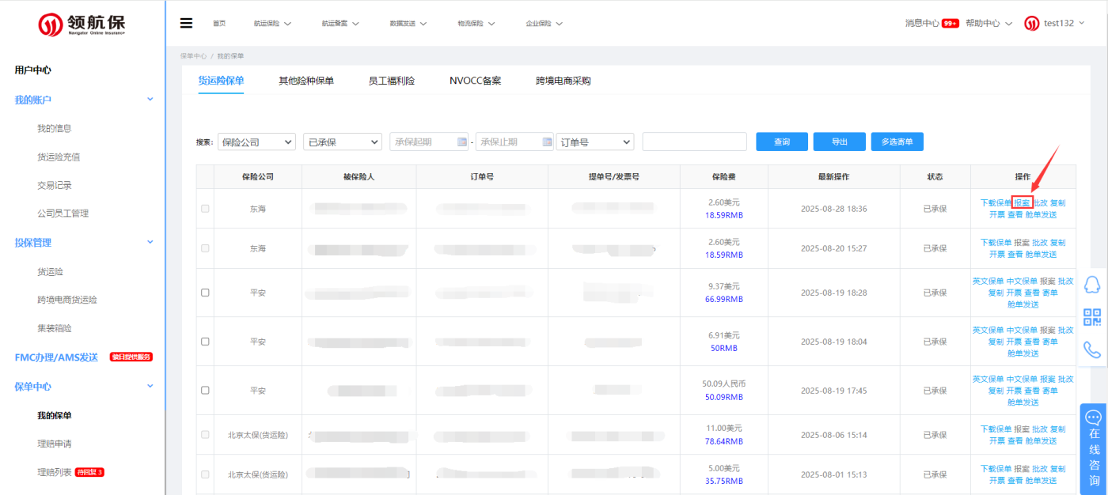Image resolution: width=1108 pixels, height=495 pixels.
Task: Expand the 航运备案 top menu
Action: pos(340,24)
